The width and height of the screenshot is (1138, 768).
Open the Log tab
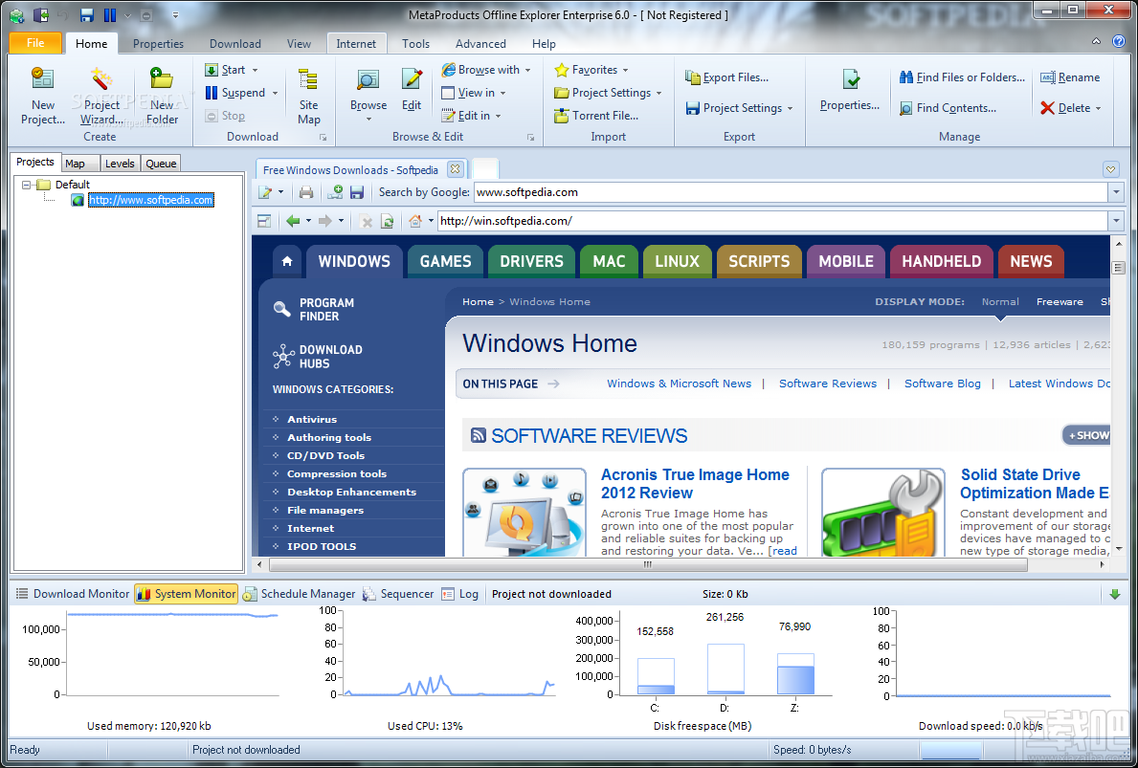460,594
